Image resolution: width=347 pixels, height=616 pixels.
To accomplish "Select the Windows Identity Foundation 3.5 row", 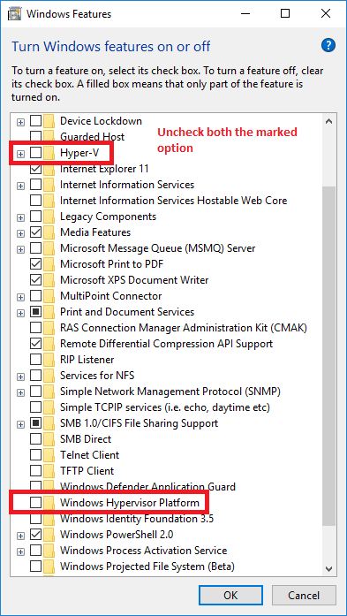I will 137,519.
